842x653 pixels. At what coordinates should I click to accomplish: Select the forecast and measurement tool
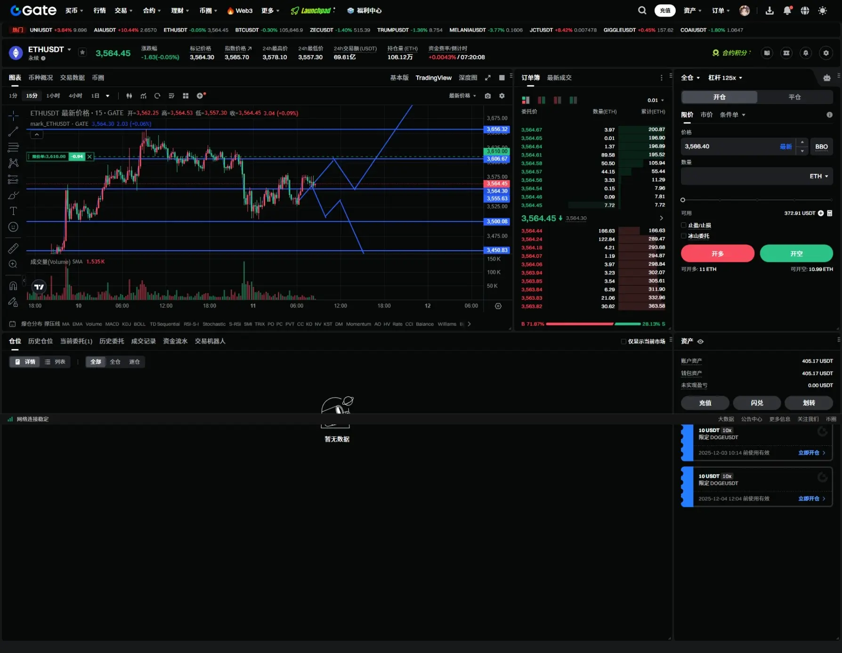click(13, 180)
